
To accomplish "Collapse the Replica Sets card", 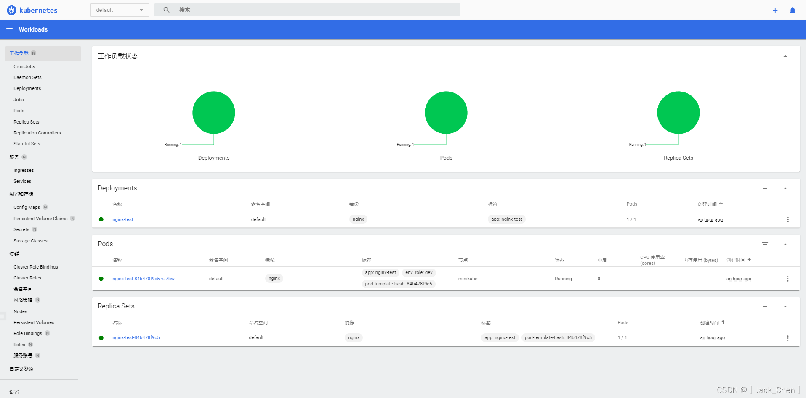I will [x=785, y=307].
